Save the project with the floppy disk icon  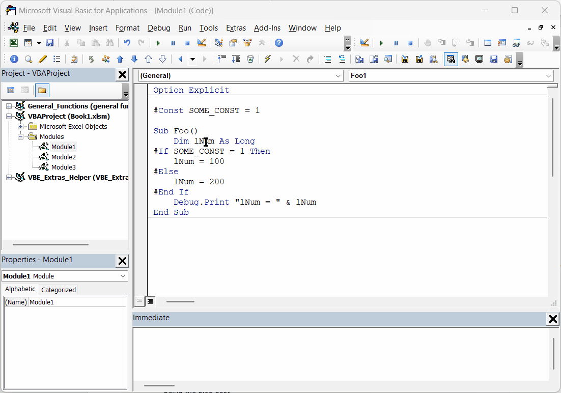point(50,43)
